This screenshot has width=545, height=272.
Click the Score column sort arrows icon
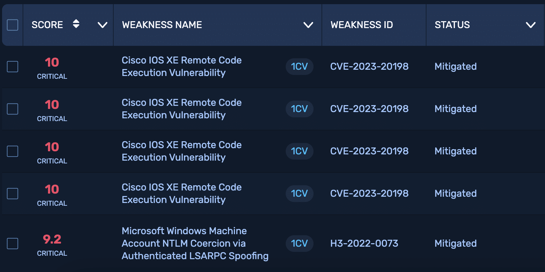(x=76, y=24)
